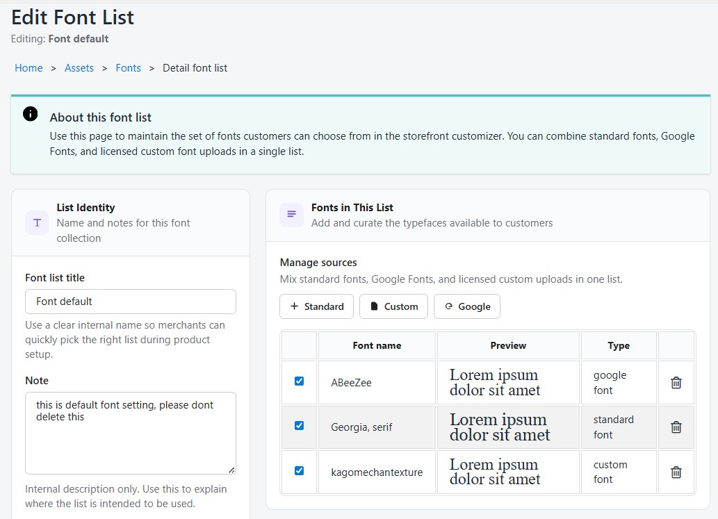Screen dimensions: 718x519
Task: Click the Google font source button
Action: pyautogui.click(x=467, y=306)
